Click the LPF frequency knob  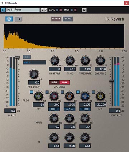click(100, 96)
